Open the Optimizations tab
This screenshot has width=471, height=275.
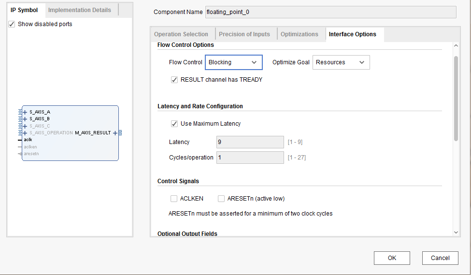click(x=300, y=34)
